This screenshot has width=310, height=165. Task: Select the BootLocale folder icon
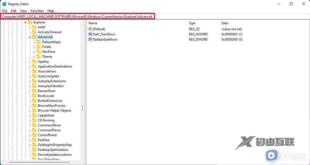coord(34,96)
